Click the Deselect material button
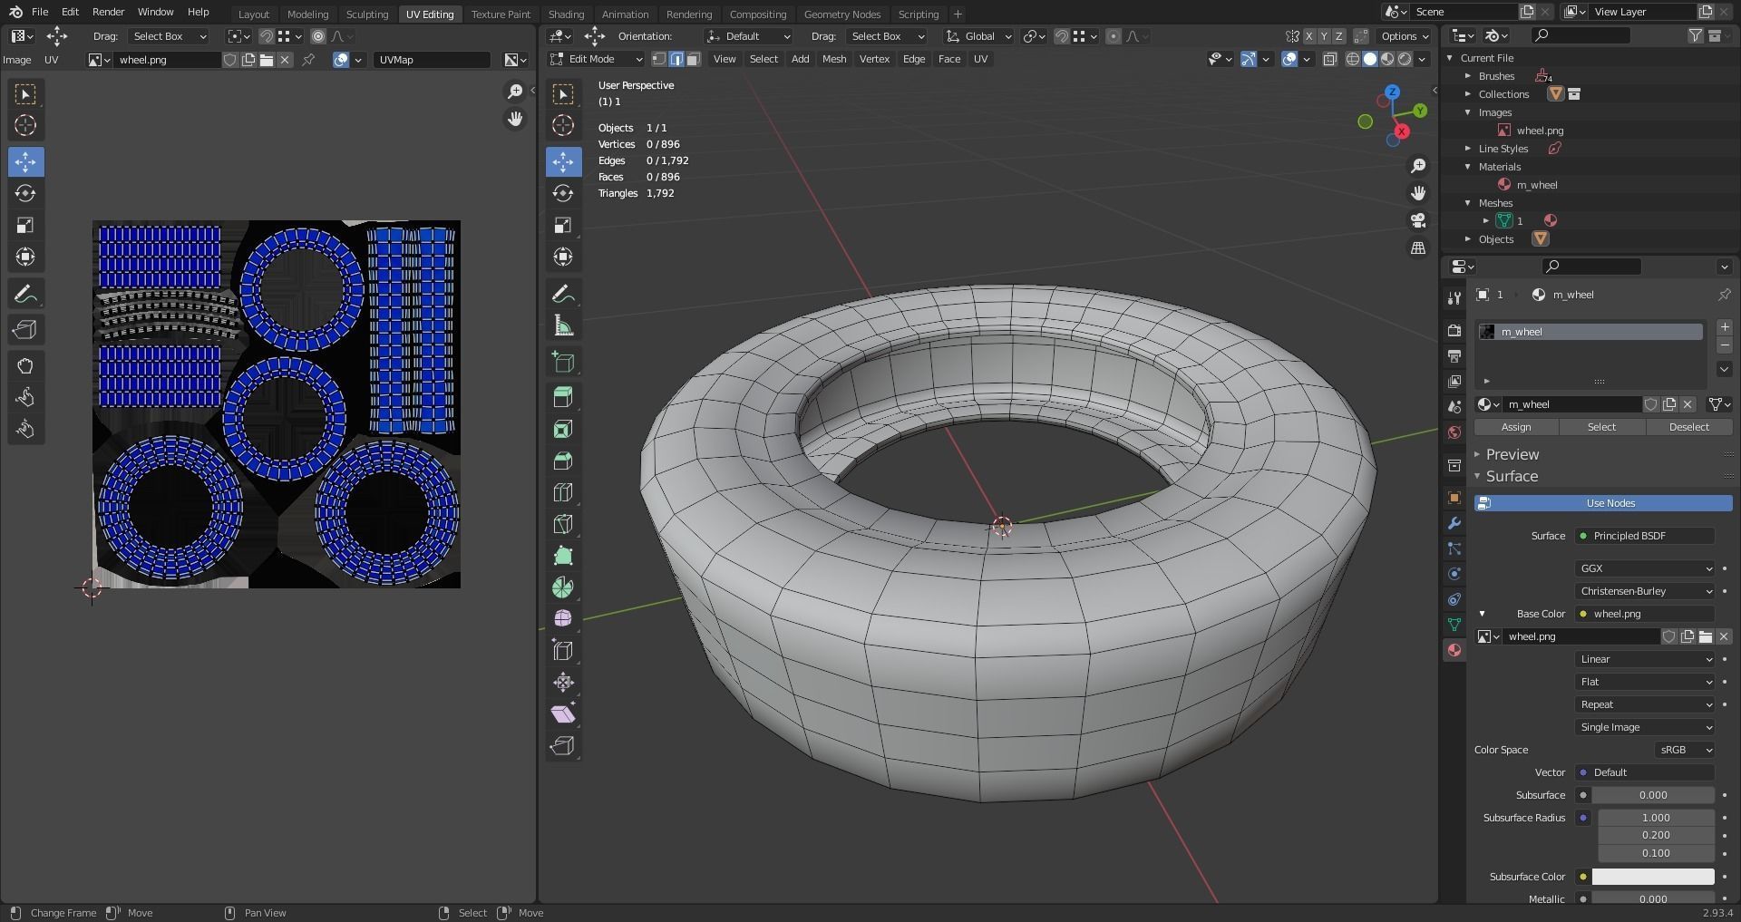 coord(1688,427)
